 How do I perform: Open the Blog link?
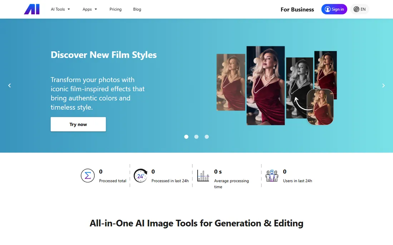(x=137, y=9)
